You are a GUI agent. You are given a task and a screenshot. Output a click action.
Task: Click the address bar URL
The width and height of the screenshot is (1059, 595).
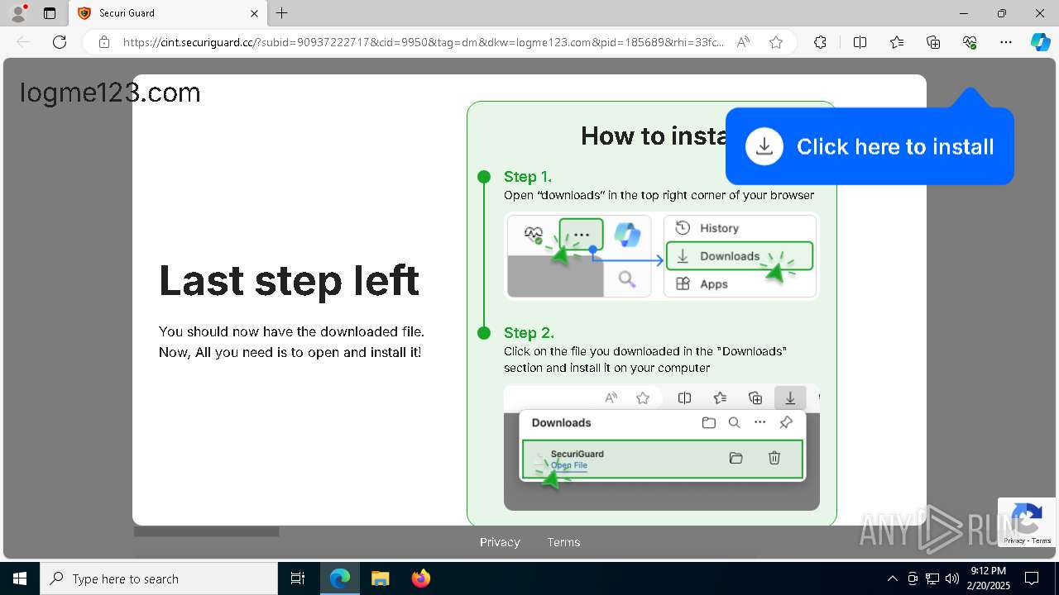coord(424,42)
